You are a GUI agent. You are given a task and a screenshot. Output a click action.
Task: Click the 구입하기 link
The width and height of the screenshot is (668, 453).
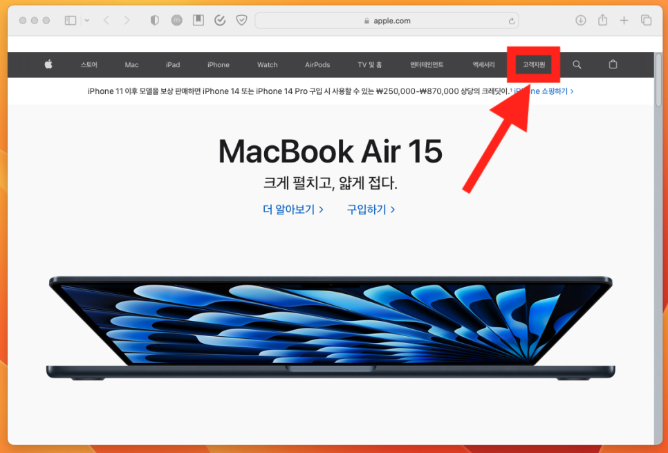371,210
